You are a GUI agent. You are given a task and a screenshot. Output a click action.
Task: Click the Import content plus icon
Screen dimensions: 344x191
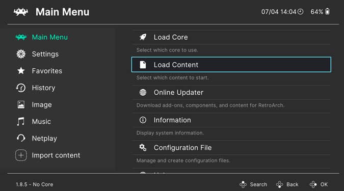tap(21, 155)
